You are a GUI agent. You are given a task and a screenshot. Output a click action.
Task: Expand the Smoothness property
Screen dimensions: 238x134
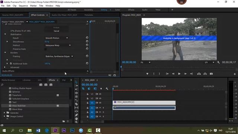tap(7, 41)
